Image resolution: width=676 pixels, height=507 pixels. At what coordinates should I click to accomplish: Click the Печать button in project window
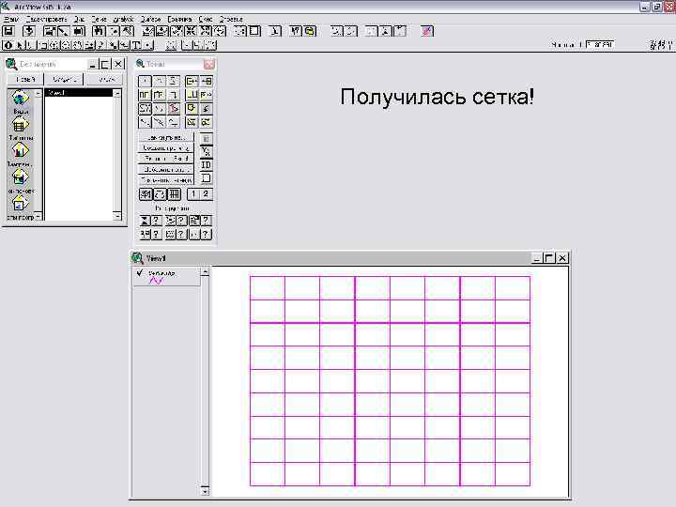coord(105,79)
